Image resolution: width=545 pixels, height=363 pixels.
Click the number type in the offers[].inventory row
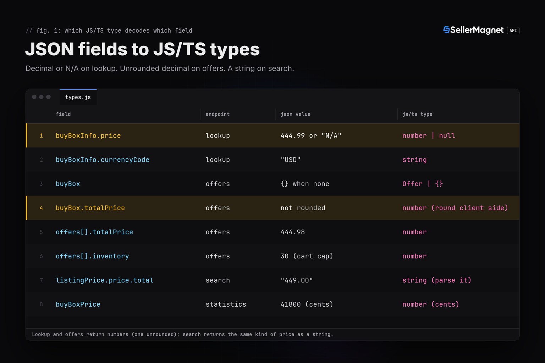coord(414,256)
